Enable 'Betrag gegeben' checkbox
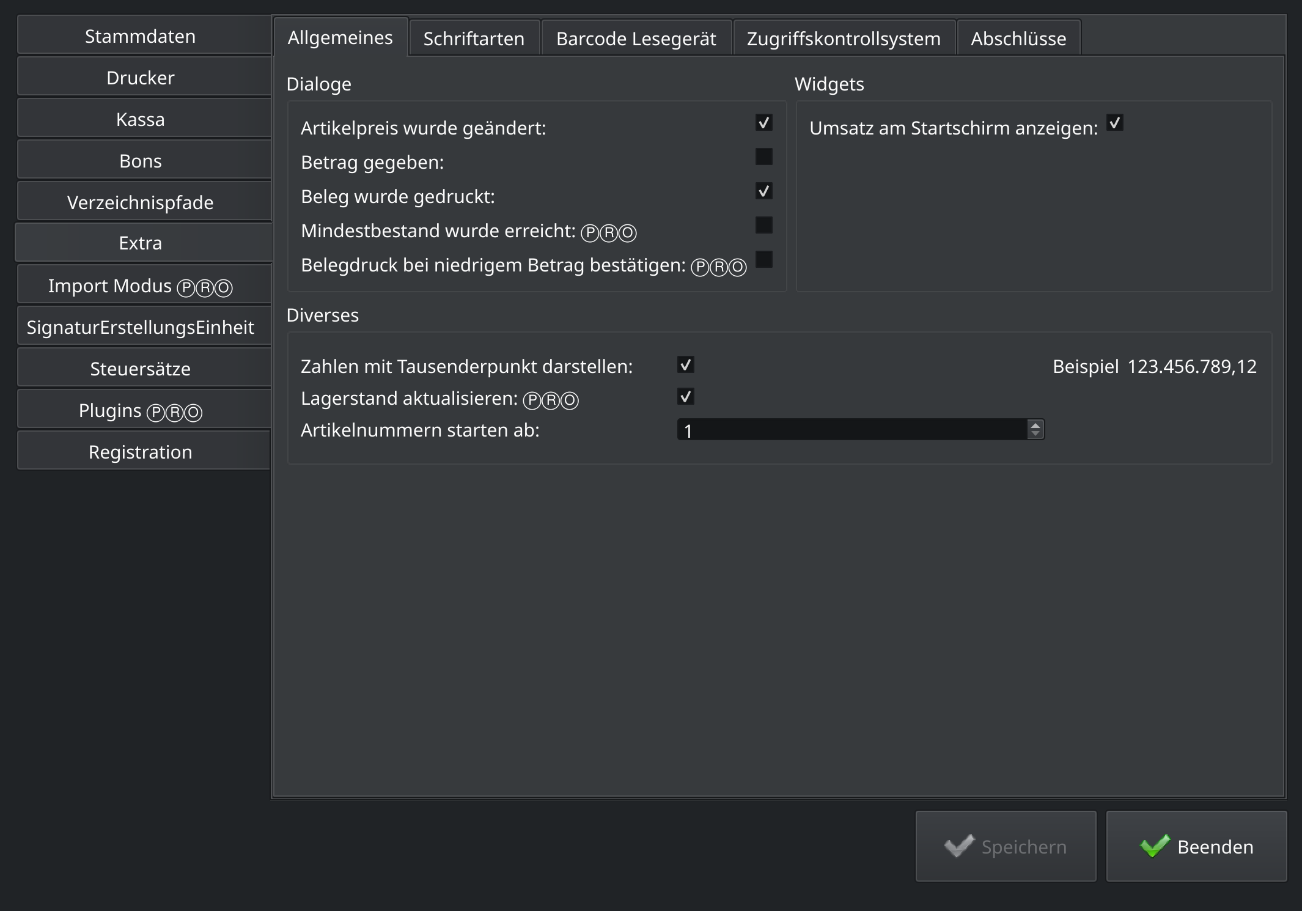This screenshot has width=1302, height=911. [x=763, y=157]
